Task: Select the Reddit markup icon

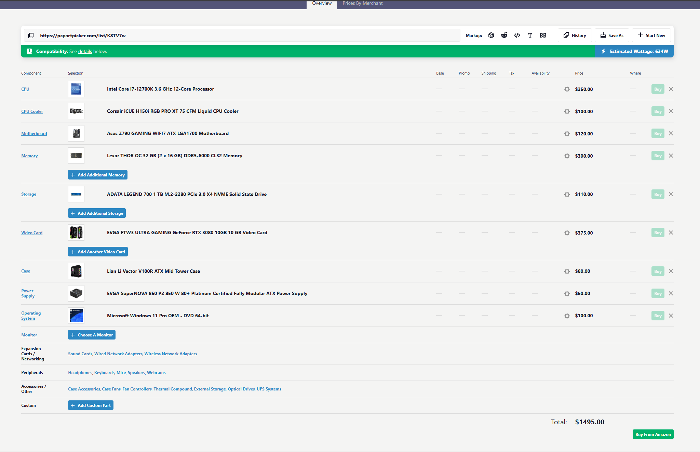Action: tap(504, 35)
